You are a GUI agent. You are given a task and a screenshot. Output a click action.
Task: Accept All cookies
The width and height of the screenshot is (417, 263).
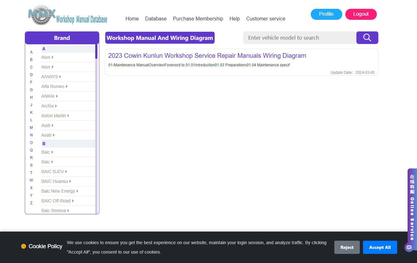pos(380,247)
